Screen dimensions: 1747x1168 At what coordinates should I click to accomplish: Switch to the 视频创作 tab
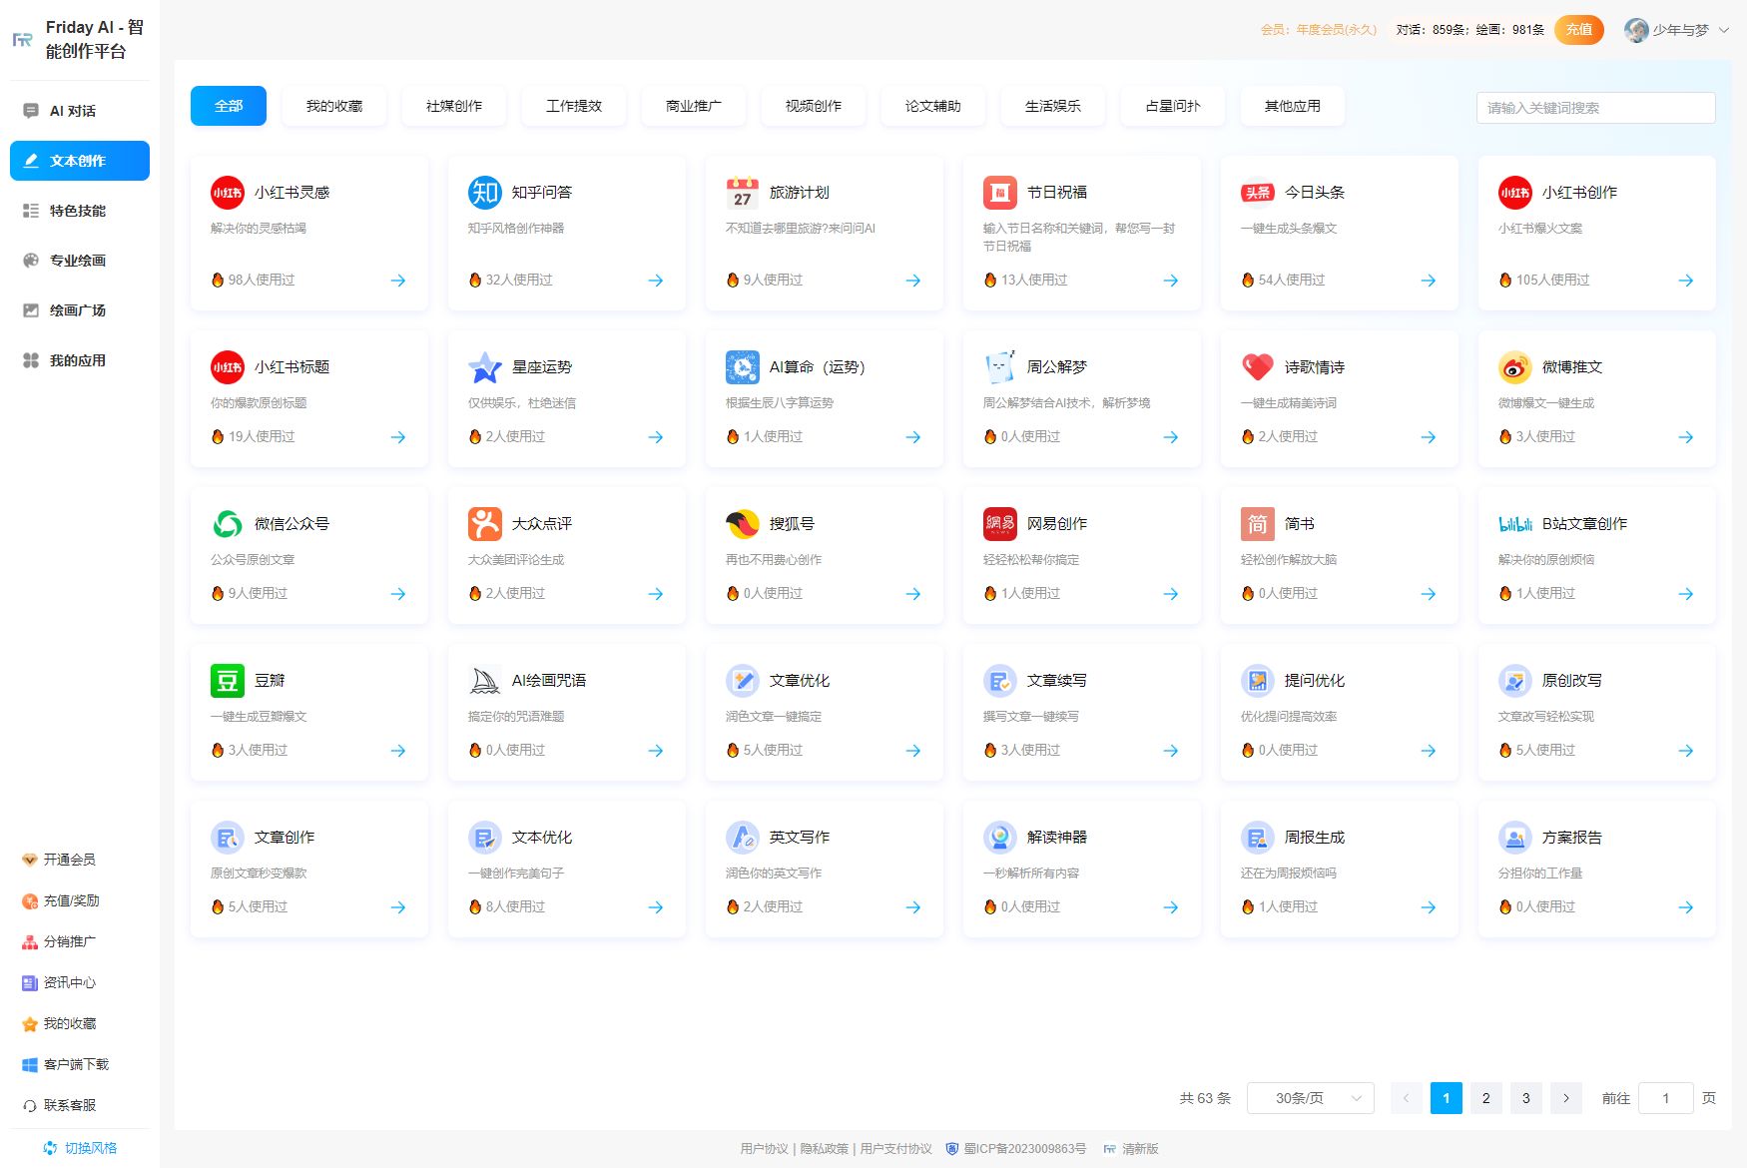(x=814, y=106)
